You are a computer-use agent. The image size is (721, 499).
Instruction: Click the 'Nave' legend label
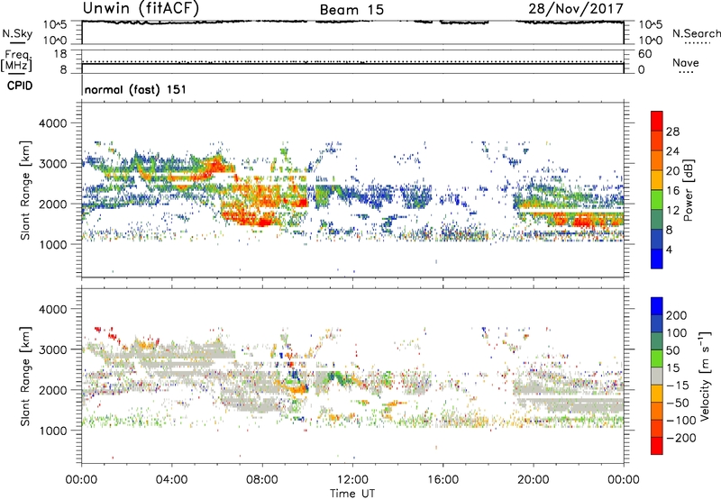click(x=685, y=62)
